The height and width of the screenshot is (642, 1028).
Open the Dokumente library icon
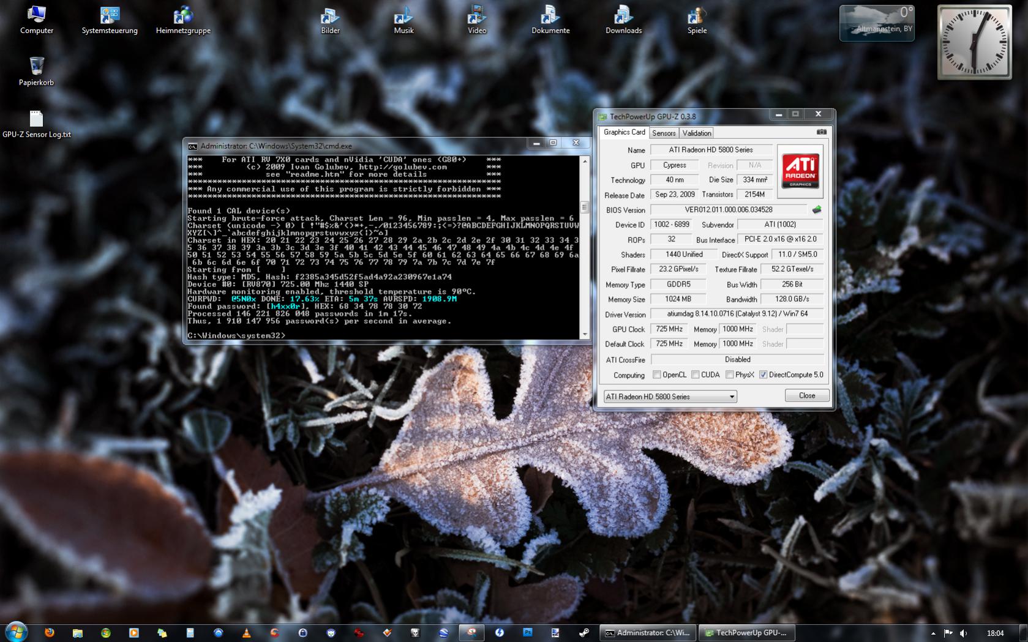[x=550, y=20]
